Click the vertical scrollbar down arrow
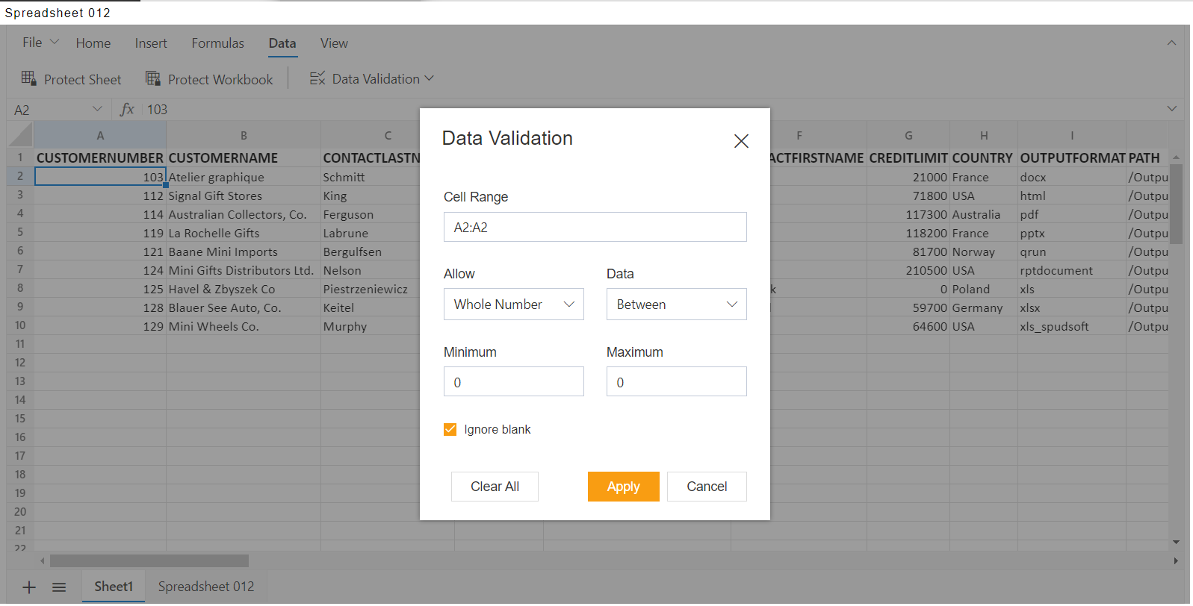 click(x=1176, y=543)
